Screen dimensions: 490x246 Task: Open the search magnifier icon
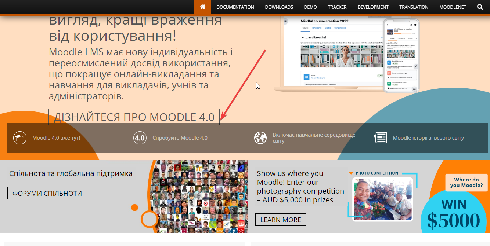pyautogui.click(x=480, y=7)
